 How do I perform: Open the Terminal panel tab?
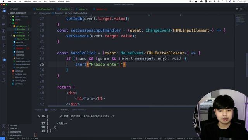[65, 110]
